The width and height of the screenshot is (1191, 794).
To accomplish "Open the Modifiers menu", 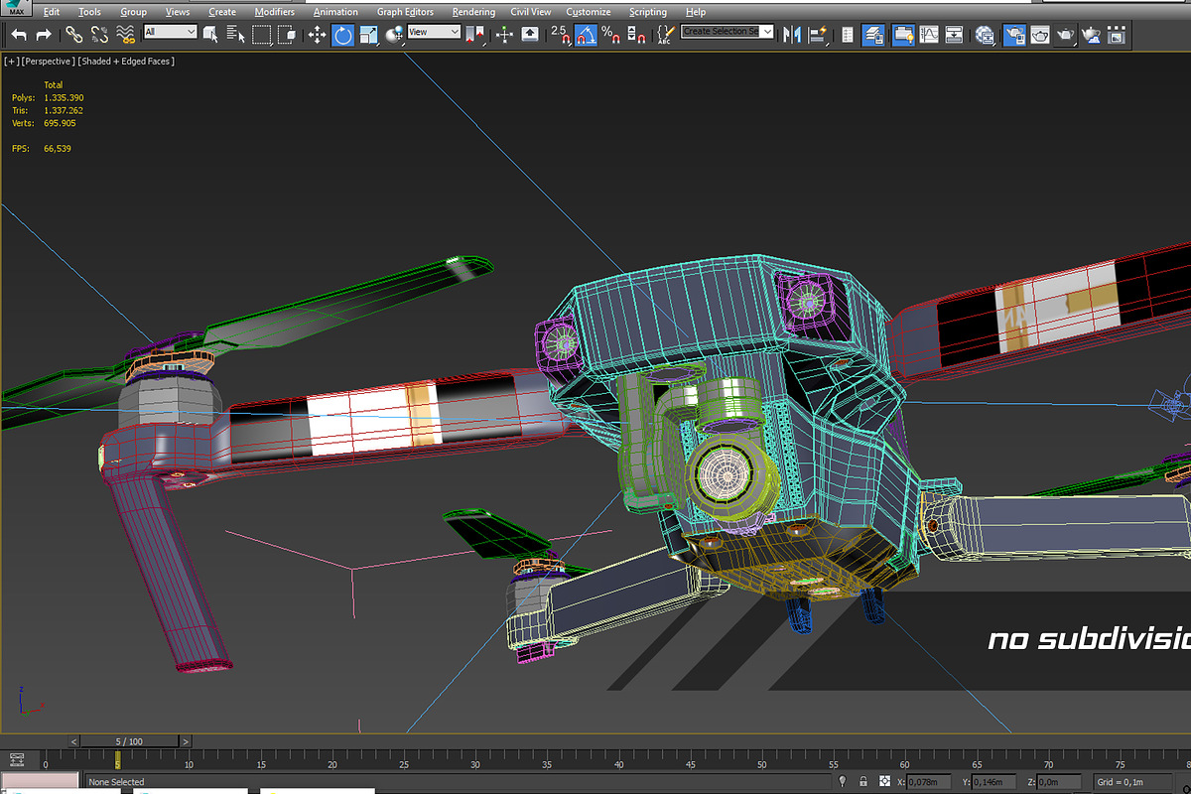I will click(274, 12).
